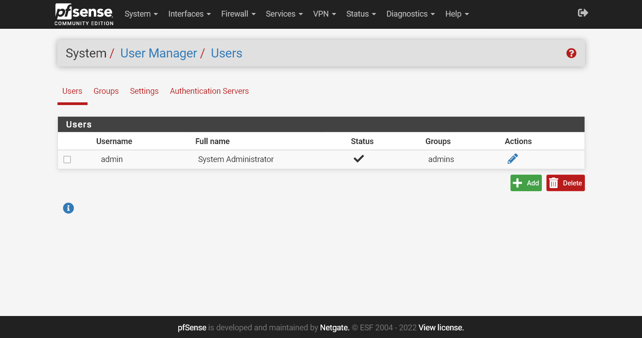Screen dimensions: 642x338
Task: Open the Services menu
Action: point(284,14)
